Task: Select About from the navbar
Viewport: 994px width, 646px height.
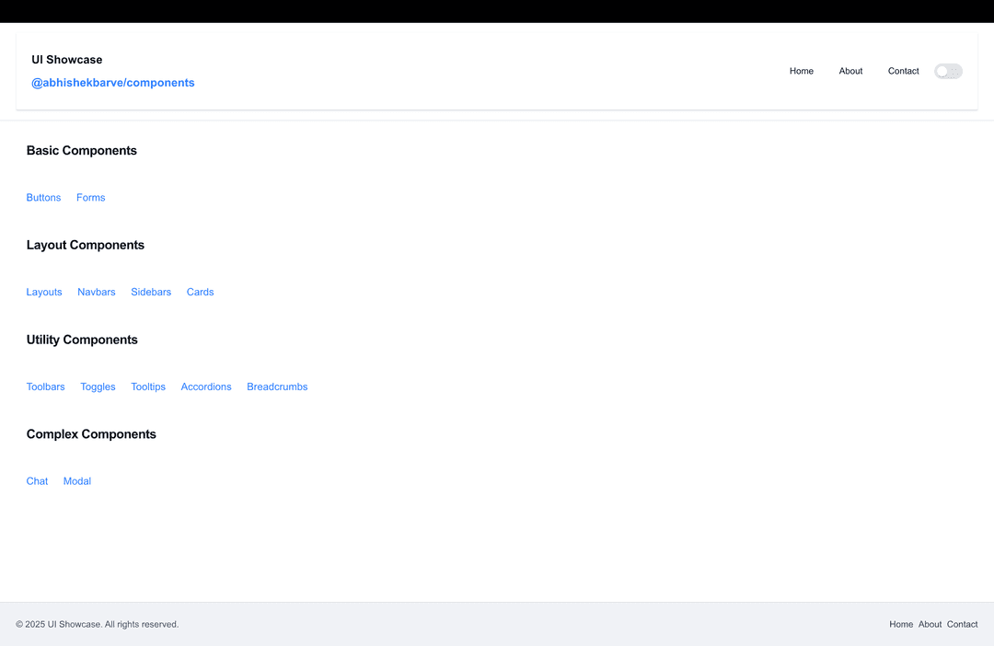Action: [x=850, y=71]
